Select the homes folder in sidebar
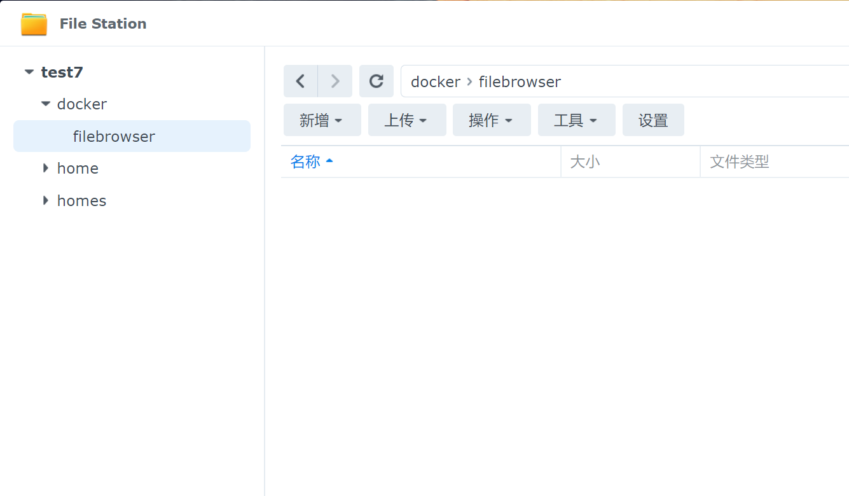The height and width of the screenshot is (496, 849). point(81,201)
